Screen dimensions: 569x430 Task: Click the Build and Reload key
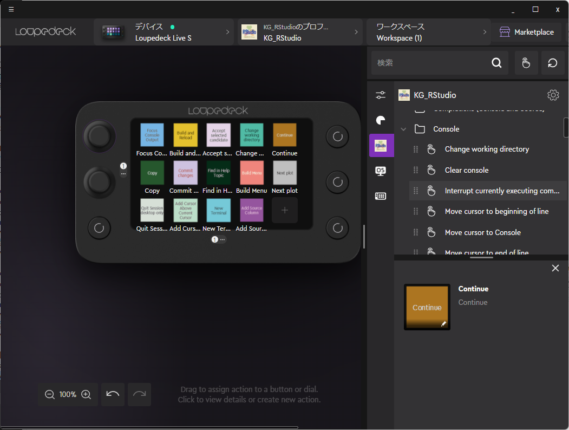tap(186, 135)
